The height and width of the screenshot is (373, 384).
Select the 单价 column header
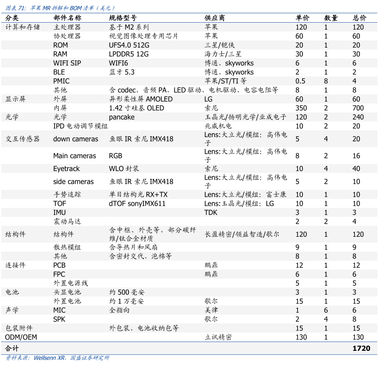pos(302,18)
